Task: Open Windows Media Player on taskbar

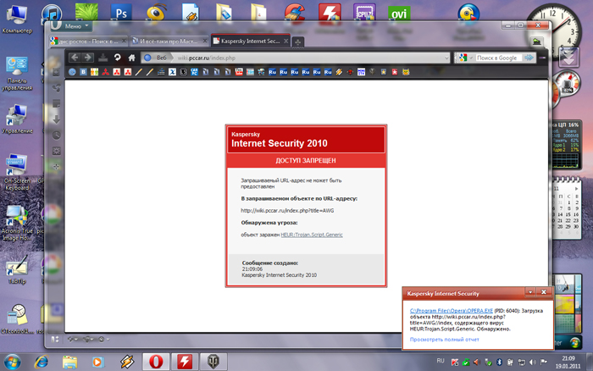Action: tap(98, 362)
